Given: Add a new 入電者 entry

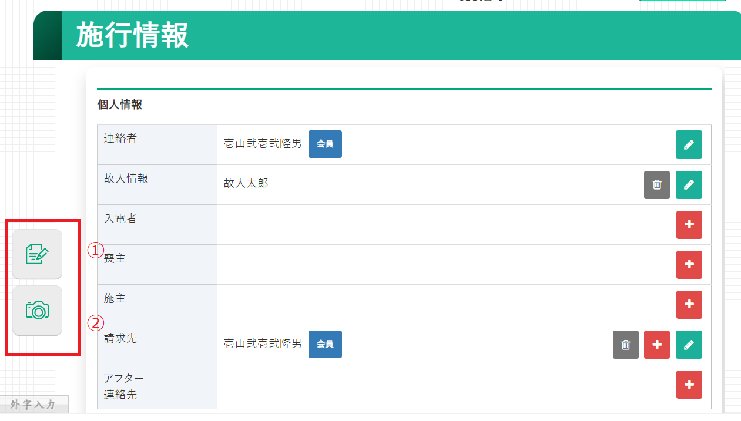Looking at the screenshot, I should click(689, 224).
